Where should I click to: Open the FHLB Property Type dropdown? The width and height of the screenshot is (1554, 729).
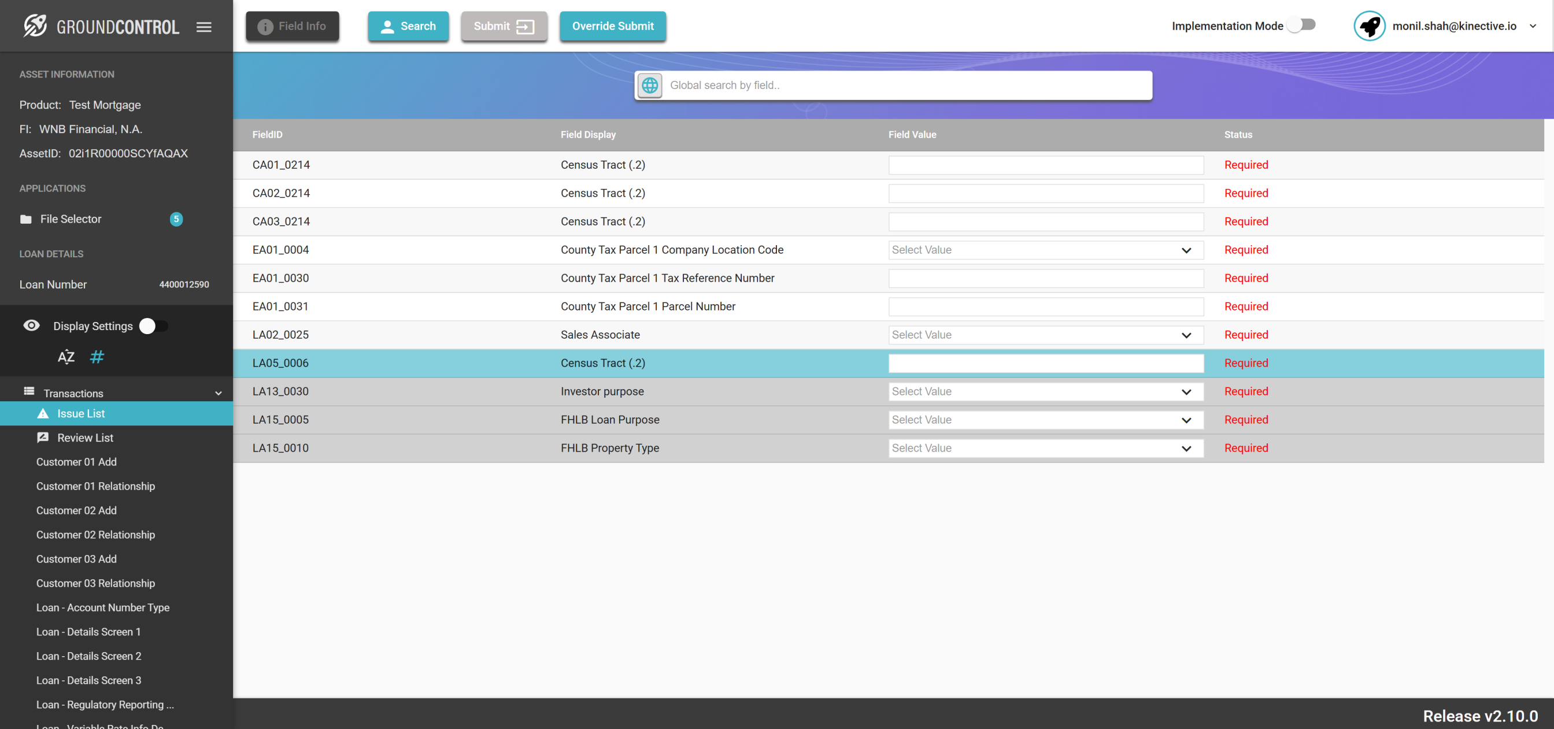(1045, 449)
